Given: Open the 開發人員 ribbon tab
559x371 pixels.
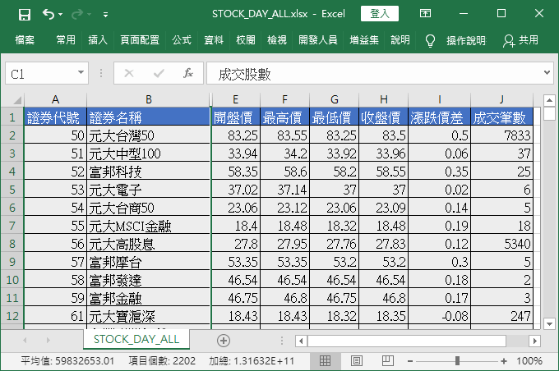Looking at the screenshot, I should point(318,40).
